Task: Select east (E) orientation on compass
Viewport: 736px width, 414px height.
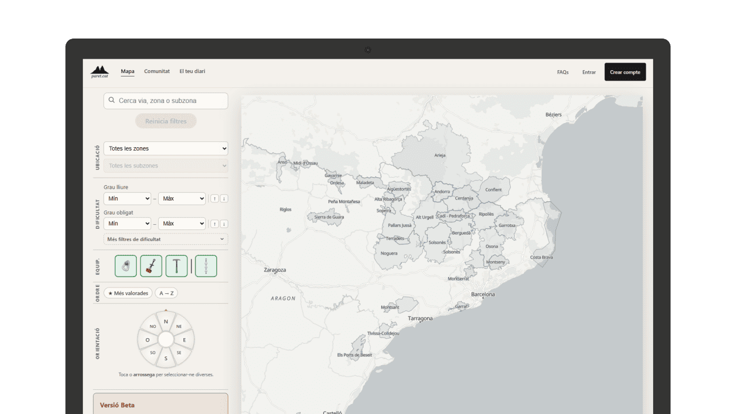Action: point(185,340)
